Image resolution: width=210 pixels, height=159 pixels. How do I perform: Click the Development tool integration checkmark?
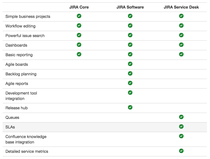130,93
